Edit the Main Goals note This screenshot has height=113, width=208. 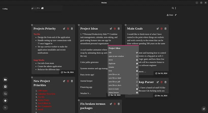(x=158, y=29)
